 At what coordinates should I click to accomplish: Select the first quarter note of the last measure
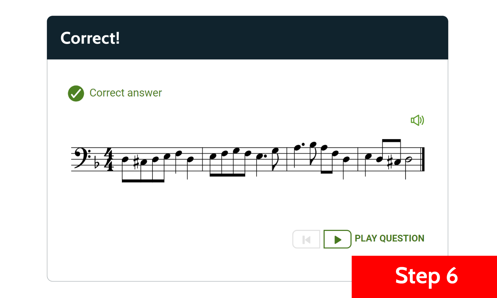click(x=368, y=156)
